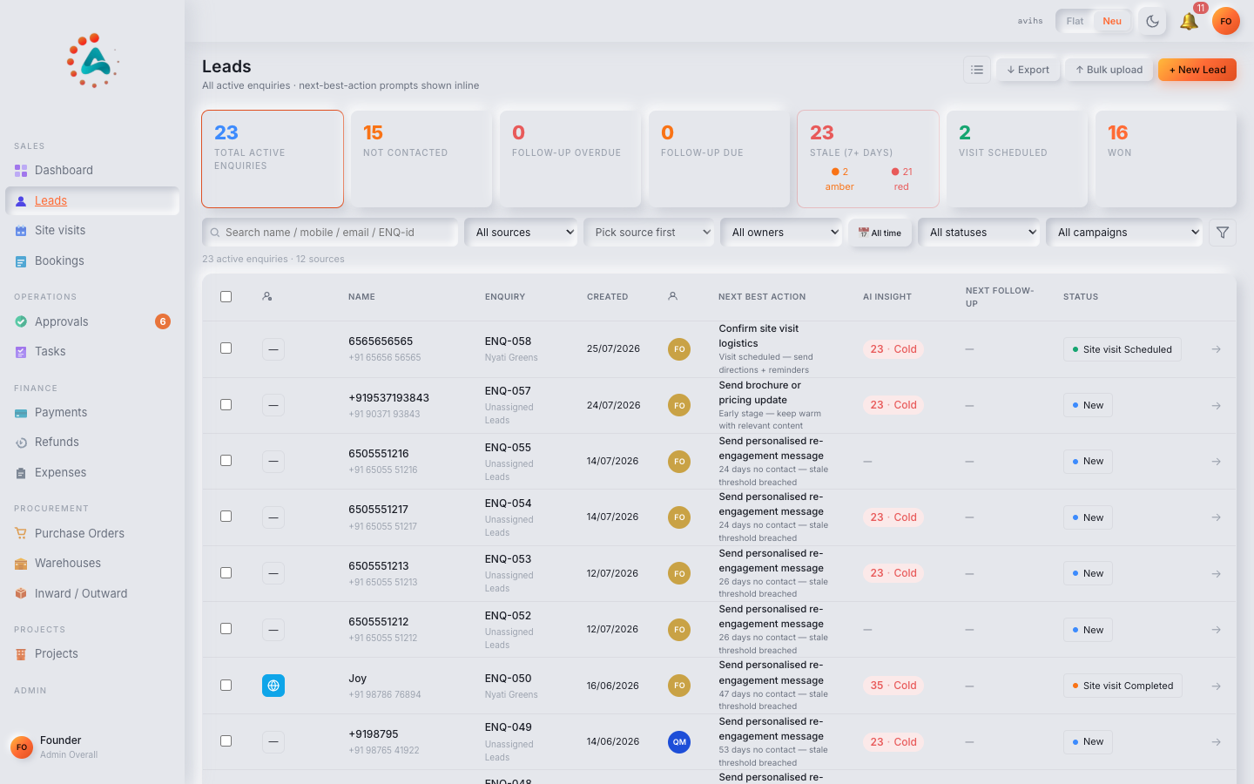This screenshot has width=1254, height=784.
Task: Click the Bookings sidebar icon
Action: pyautogui.click(x=21, y=261)
